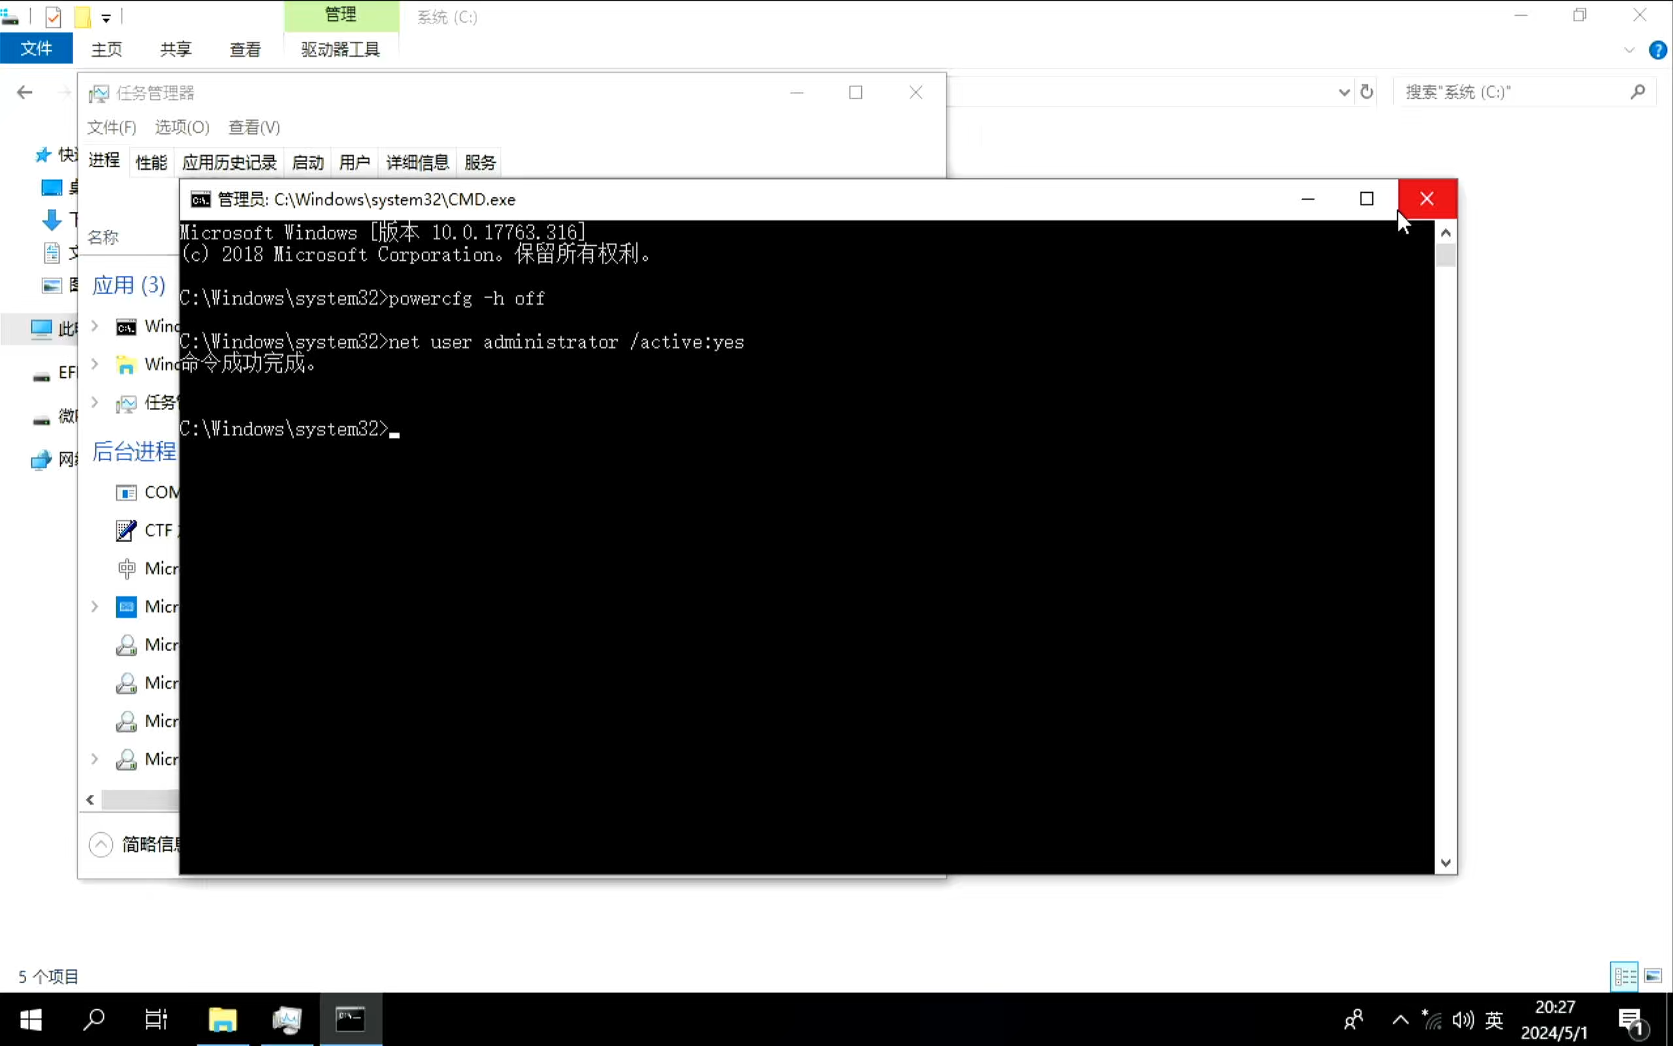Click the File Explorer taskbar icon
Screen dimensions: 1673x1046
coord(223,1019)
